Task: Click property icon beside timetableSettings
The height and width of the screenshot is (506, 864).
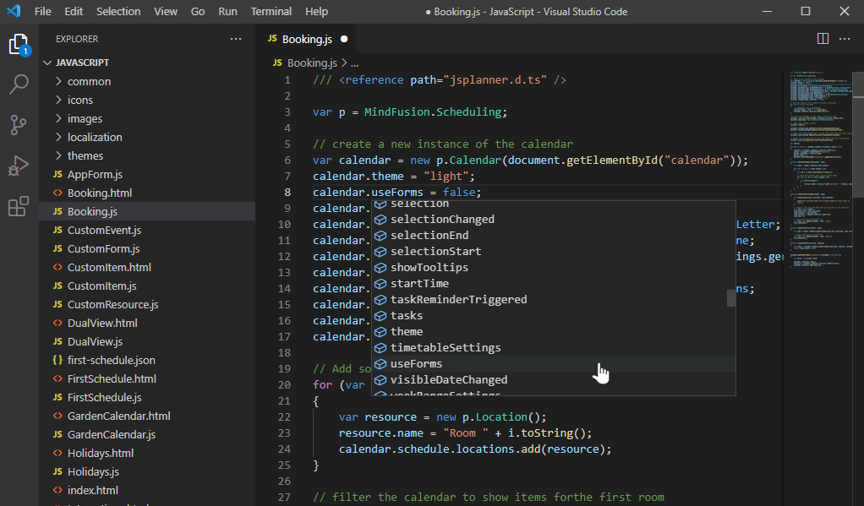Action: (x=380, y=348)
